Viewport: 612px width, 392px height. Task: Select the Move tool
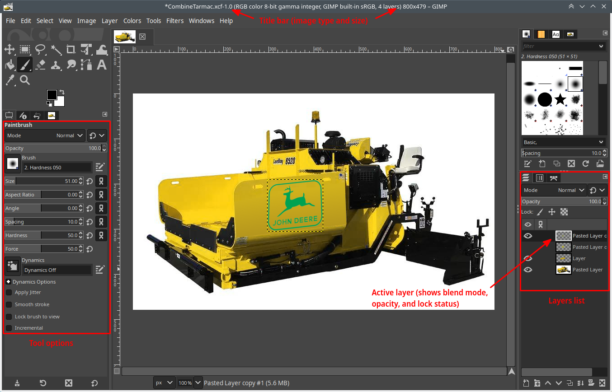pyautogui.click(x=9, y=49)
